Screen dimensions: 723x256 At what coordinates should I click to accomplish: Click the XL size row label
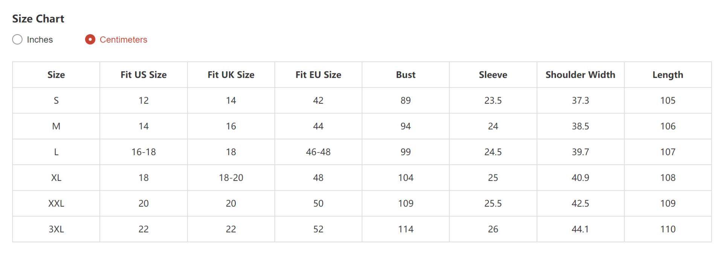pyautogui.click(x=56, y=177)
